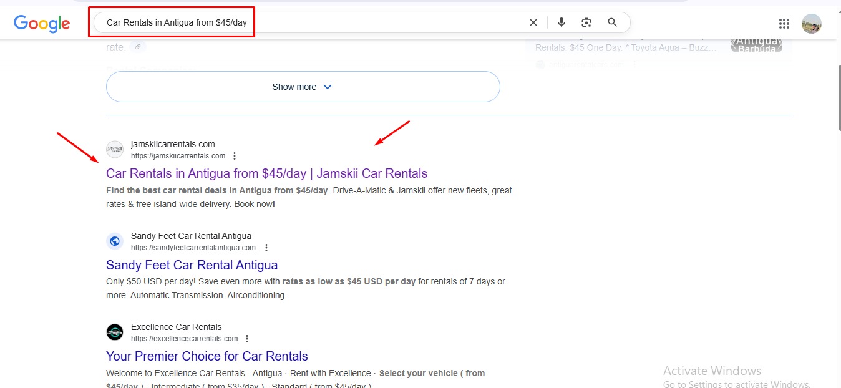Image resolution: width=841 pixels, height=388 pixels.
Task: Click the Jamskii Car Rentals favicon
Action: 115,150
